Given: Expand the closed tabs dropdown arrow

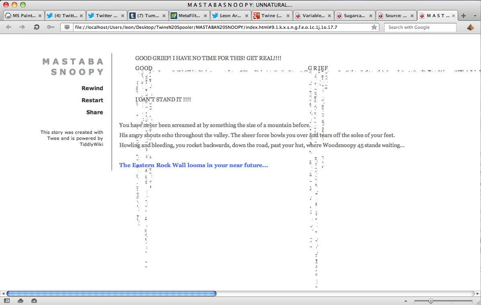Looking at the screenshot, I should (475, 16).
